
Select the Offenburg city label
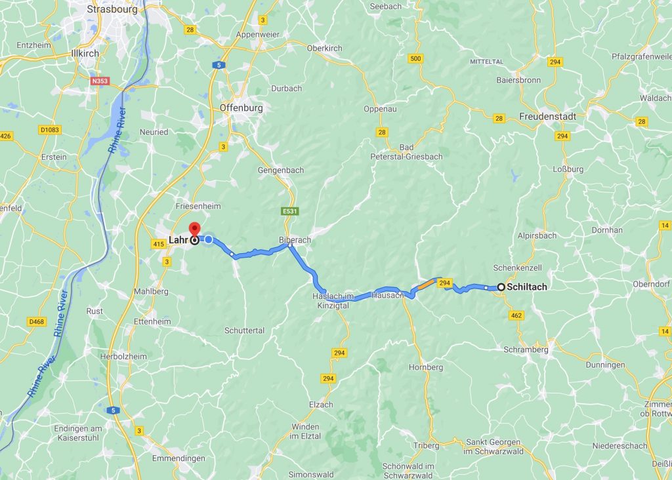241,108
